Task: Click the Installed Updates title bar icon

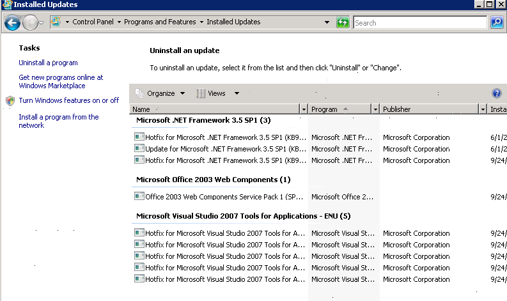Action: pos(7,4)
